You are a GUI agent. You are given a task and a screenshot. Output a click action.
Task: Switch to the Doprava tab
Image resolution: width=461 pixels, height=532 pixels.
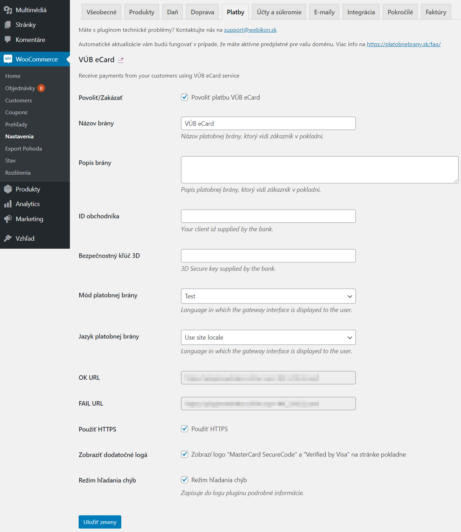click(202, 12)
